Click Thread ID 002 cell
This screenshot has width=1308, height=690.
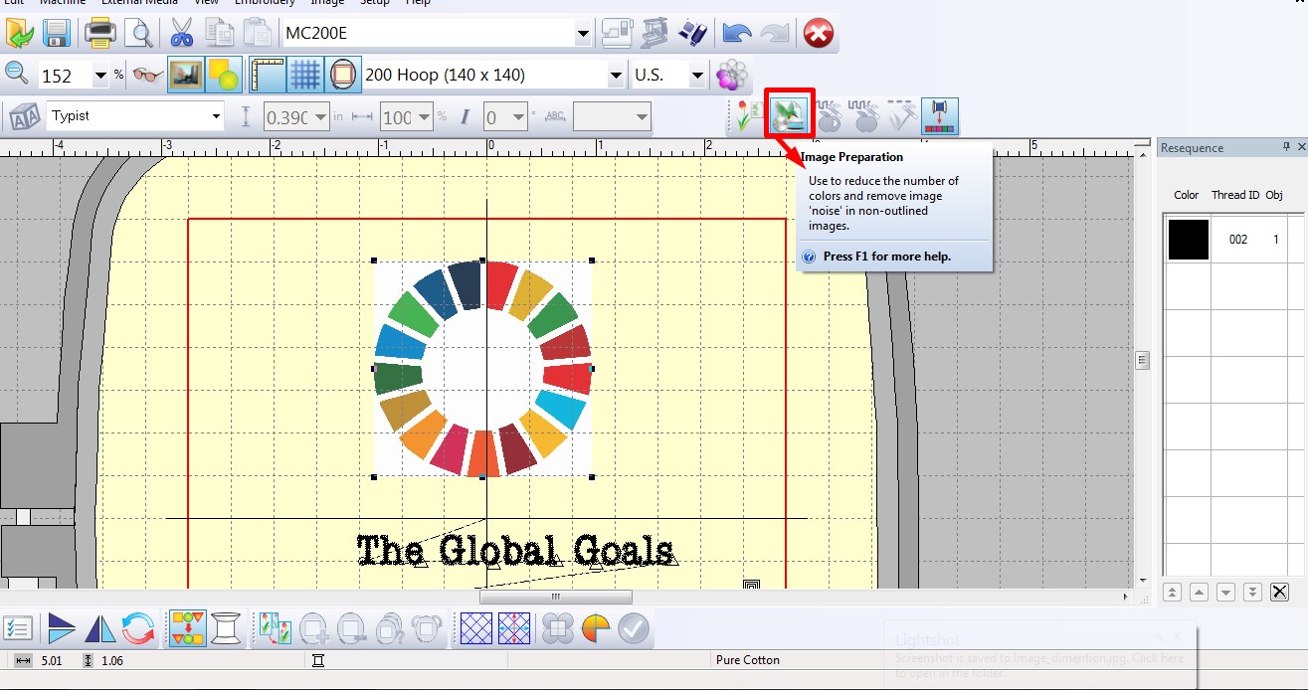pyautogui.click(x=1238, y=240)
